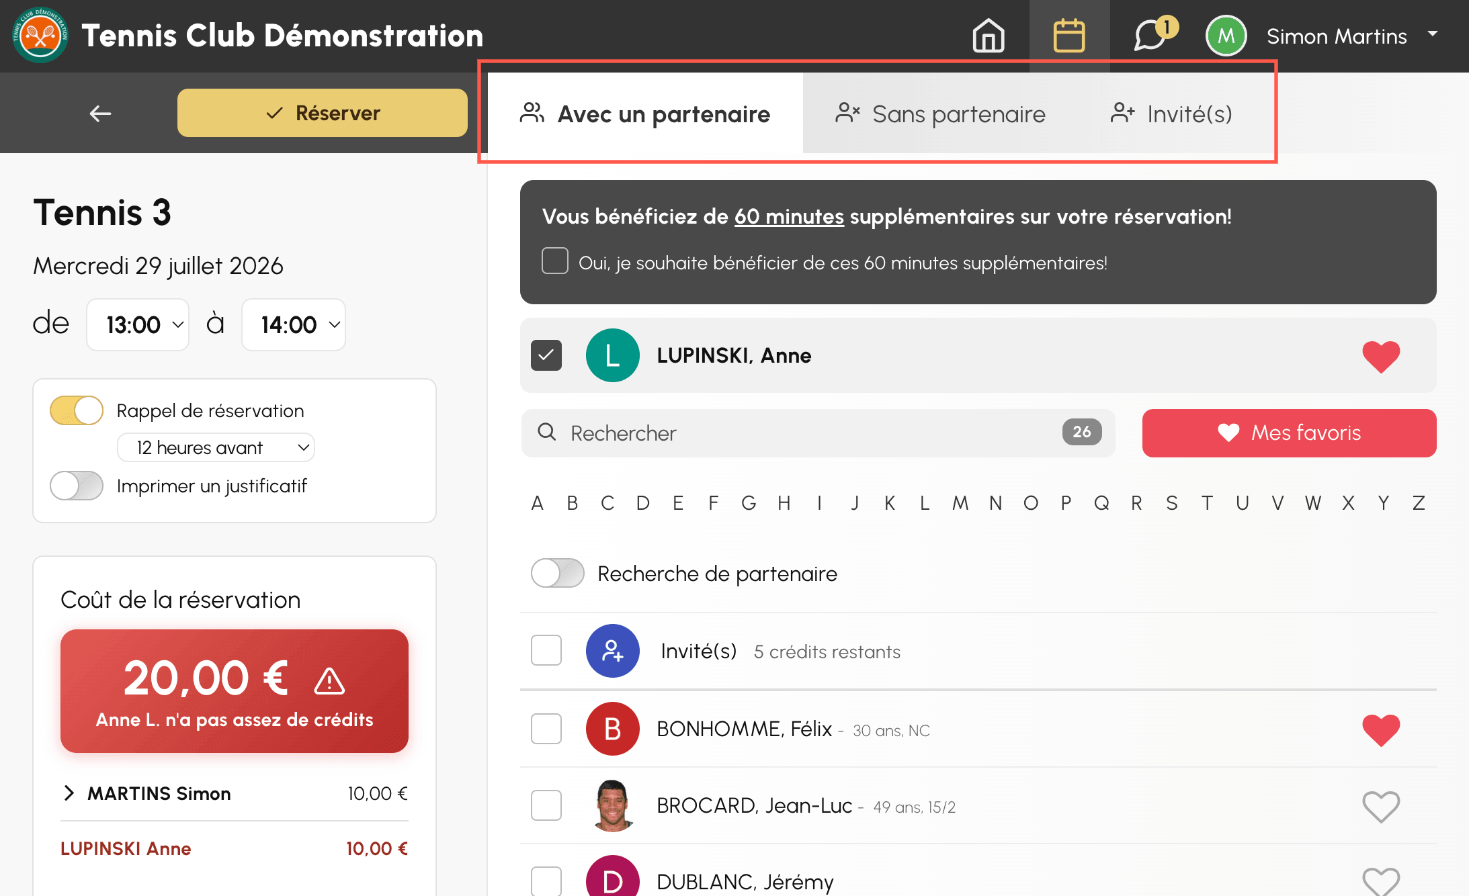Open the 14:00 end time dropdown
1469x896 pixels.
click(x=294, y=325)
